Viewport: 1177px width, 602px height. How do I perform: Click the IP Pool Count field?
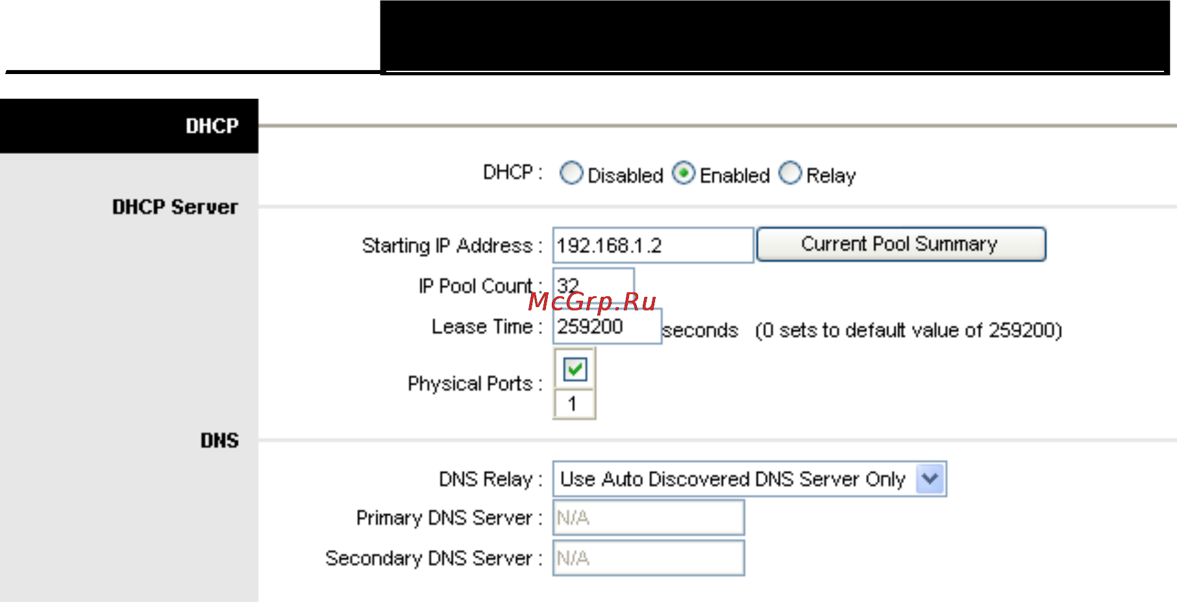point(593,285)
